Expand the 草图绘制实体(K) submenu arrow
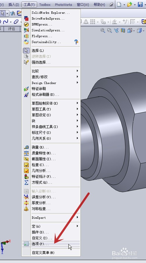This screenshot has width=146, height=263. click(77, 103)
